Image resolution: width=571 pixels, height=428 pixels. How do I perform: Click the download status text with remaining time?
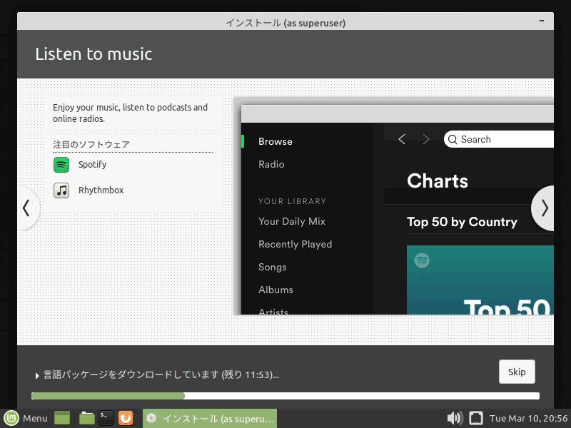click(161, 375)
